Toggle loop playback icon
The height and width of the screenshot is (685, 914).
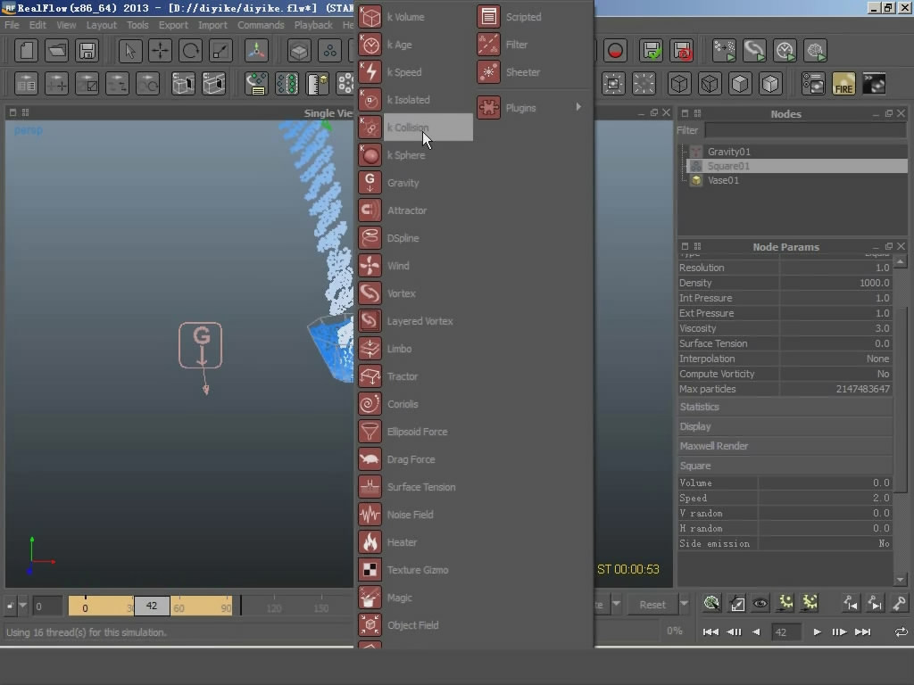click(902, 632)
